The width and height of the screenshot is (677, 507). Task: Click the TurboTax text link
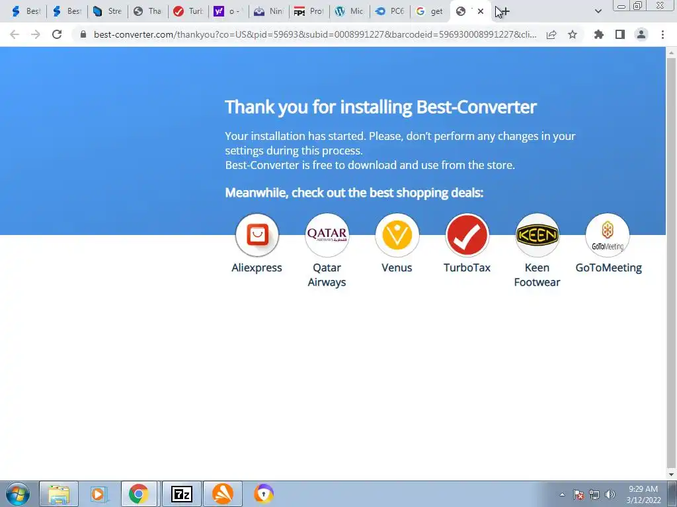[x=467, y=268]
